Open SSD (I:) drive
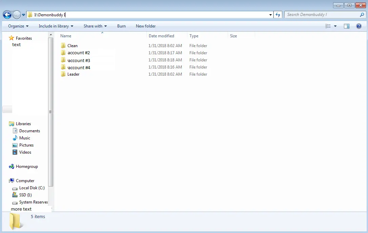The width and height of the screenshot is (368, 233). (25, 195)
